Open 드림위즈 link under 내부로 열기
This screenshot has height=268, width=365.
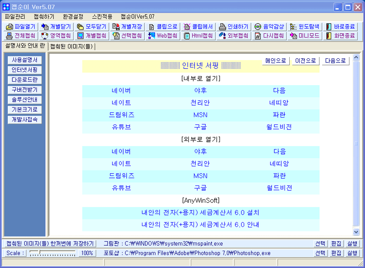coord(121,115)
